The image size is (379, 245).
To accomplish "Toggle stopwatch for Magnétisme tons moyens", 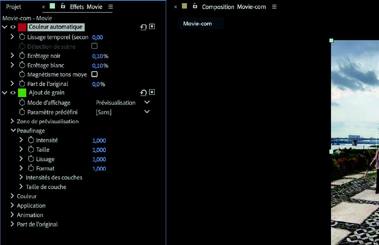I will point(22,75).
